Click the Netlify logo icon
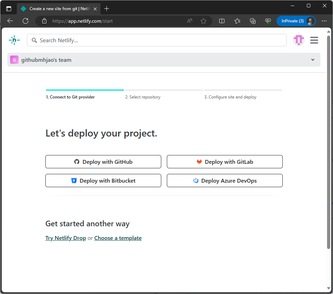 pyautogui.click(x=14, y=40)
